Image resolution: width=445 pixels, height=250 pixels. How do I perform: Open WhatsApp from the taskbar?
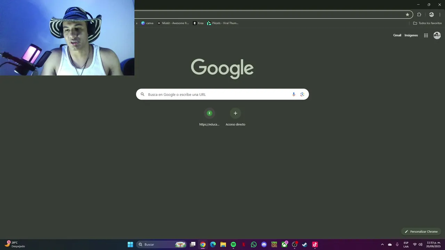(254, 244)
